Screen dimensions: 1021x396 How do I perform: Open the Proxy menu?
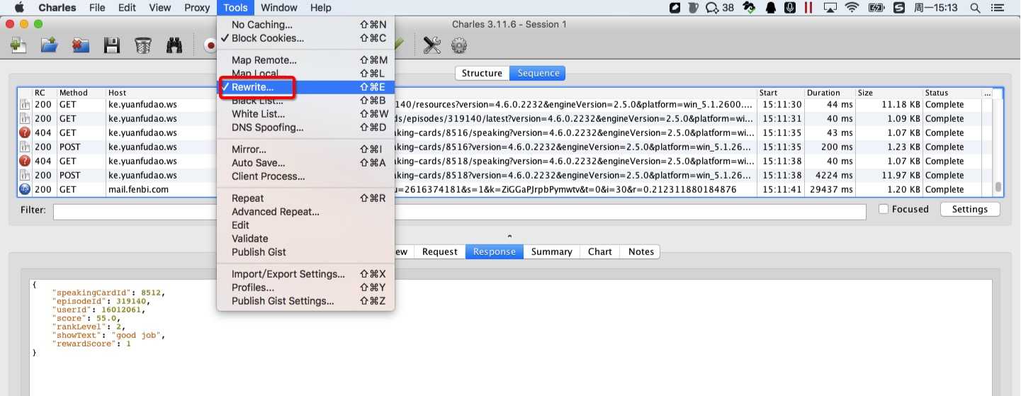click(196, 8)
